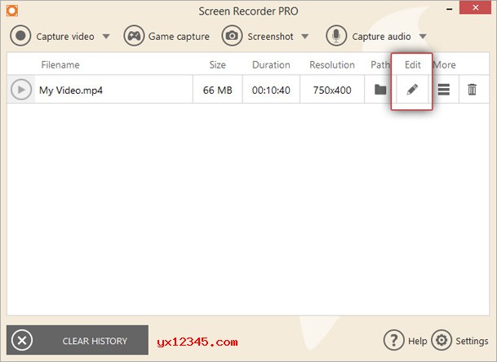Viewport: 497px width, 362px height.
Task: Select the My Video.mp4 filename
Action: 71,90
